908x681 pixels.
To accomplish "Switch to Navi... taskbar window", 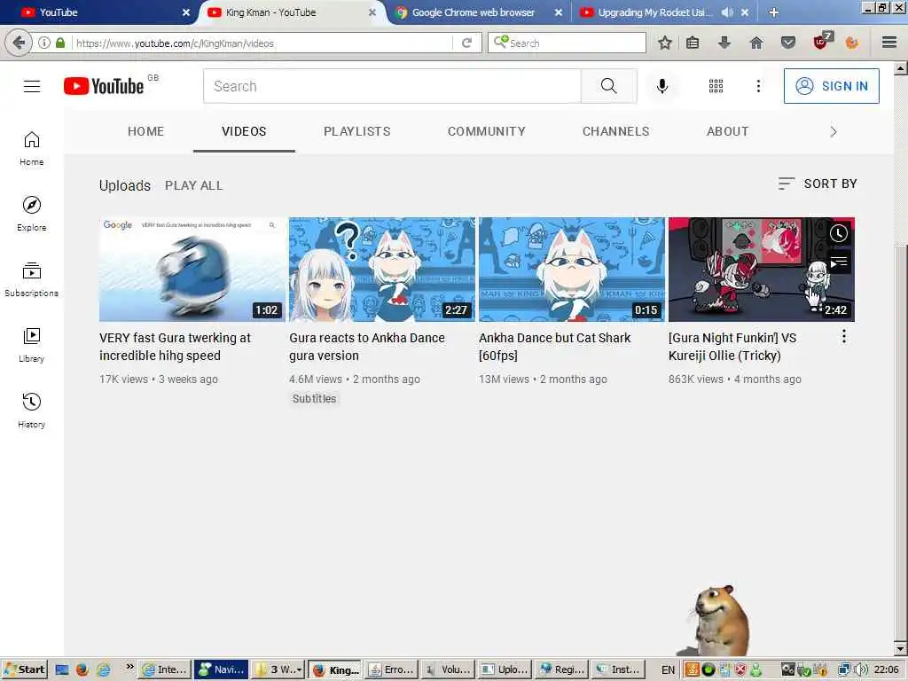I will [221, 669].
